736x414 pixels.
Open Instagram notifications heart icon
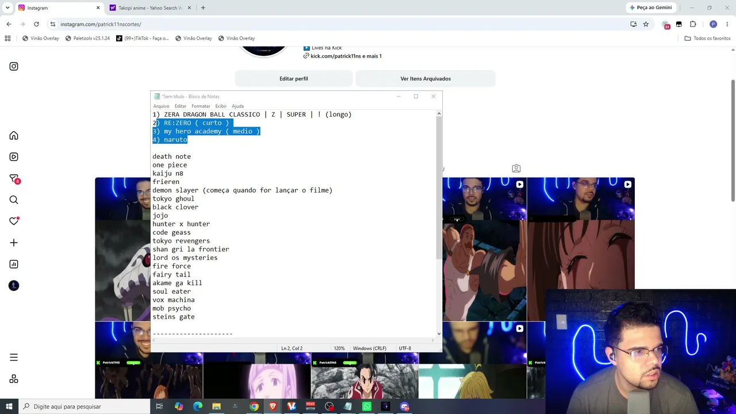click(14, 221)
